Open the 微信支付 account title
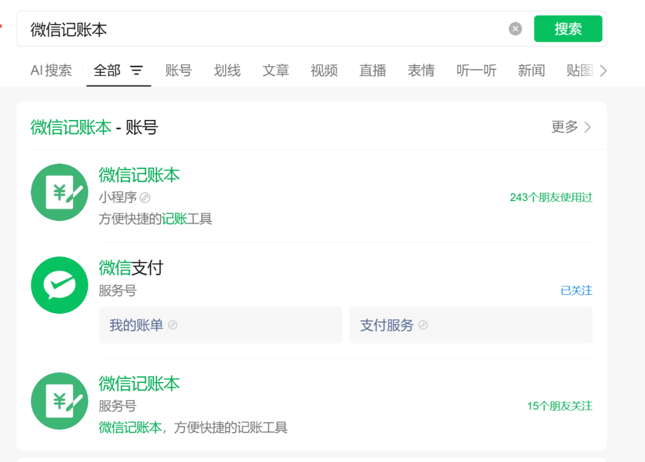645x462 pixels. coord(131,269)
